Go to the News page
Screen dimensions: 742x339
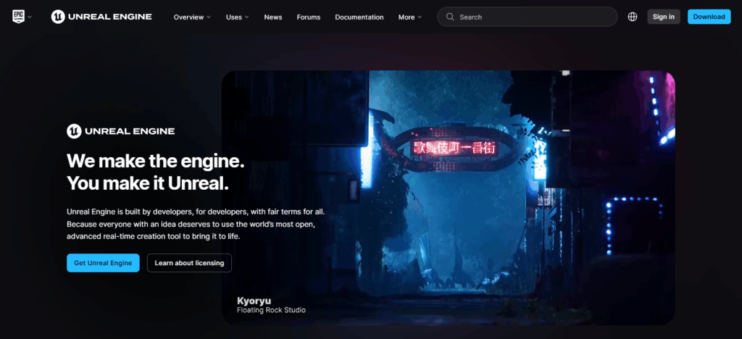point(273,17)
